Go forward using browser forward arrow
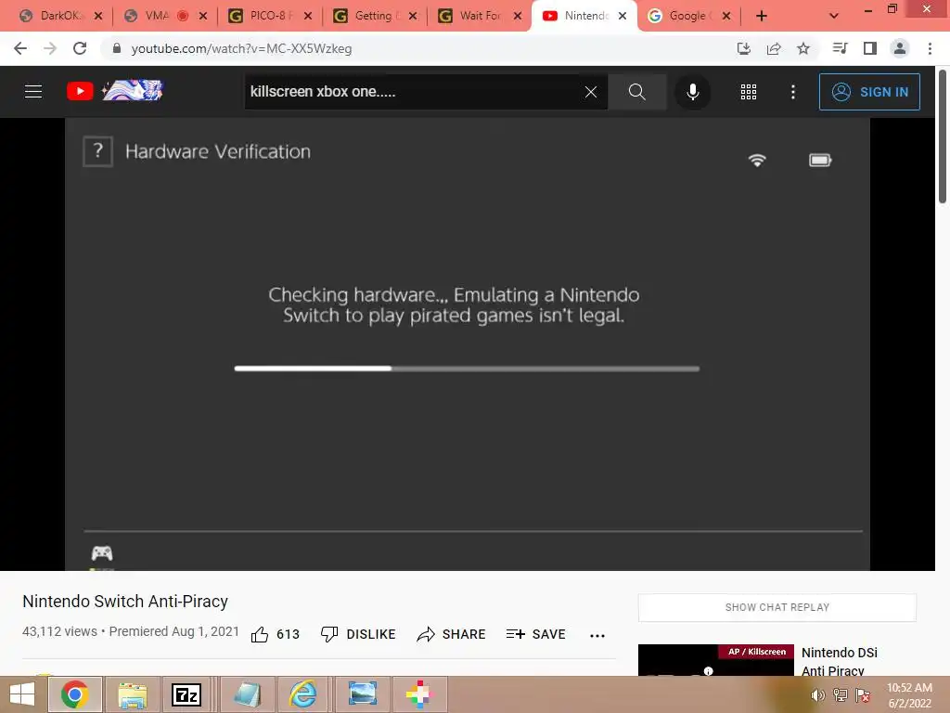Image resolution: width=950 pixels, height=713 pixels. (x=50, y=48)
